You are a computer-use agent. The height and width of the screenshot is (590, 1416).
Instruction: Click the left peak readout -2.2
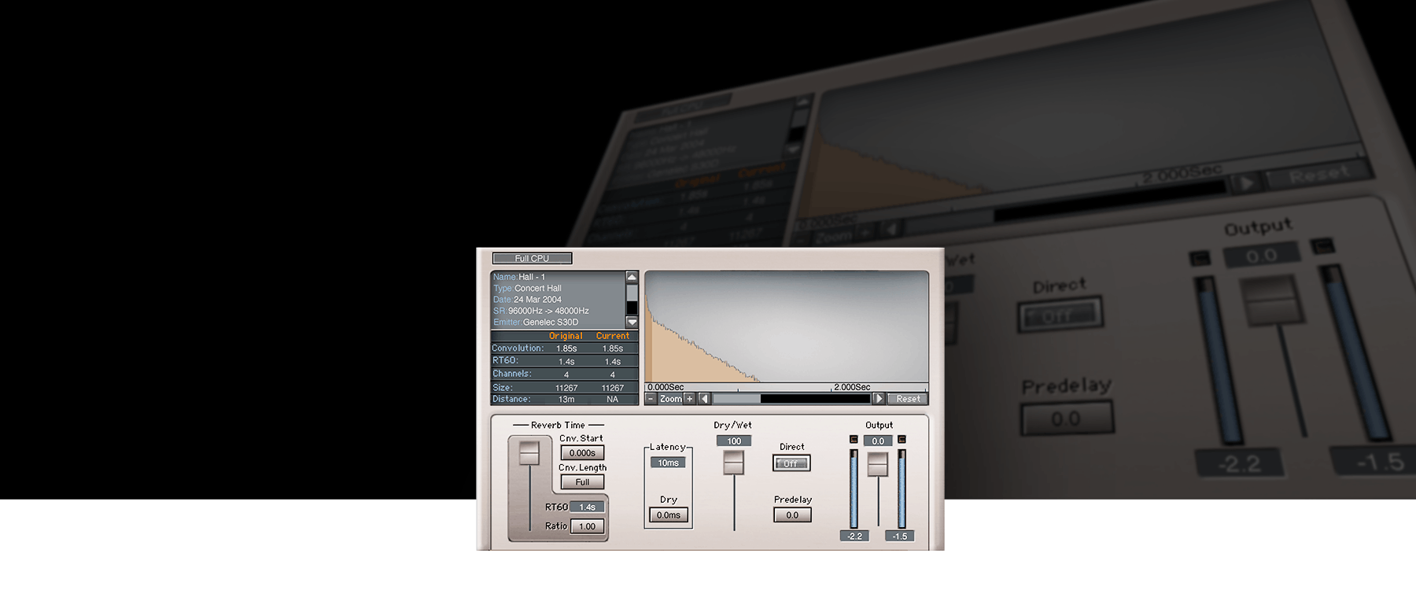pos(854,537)
